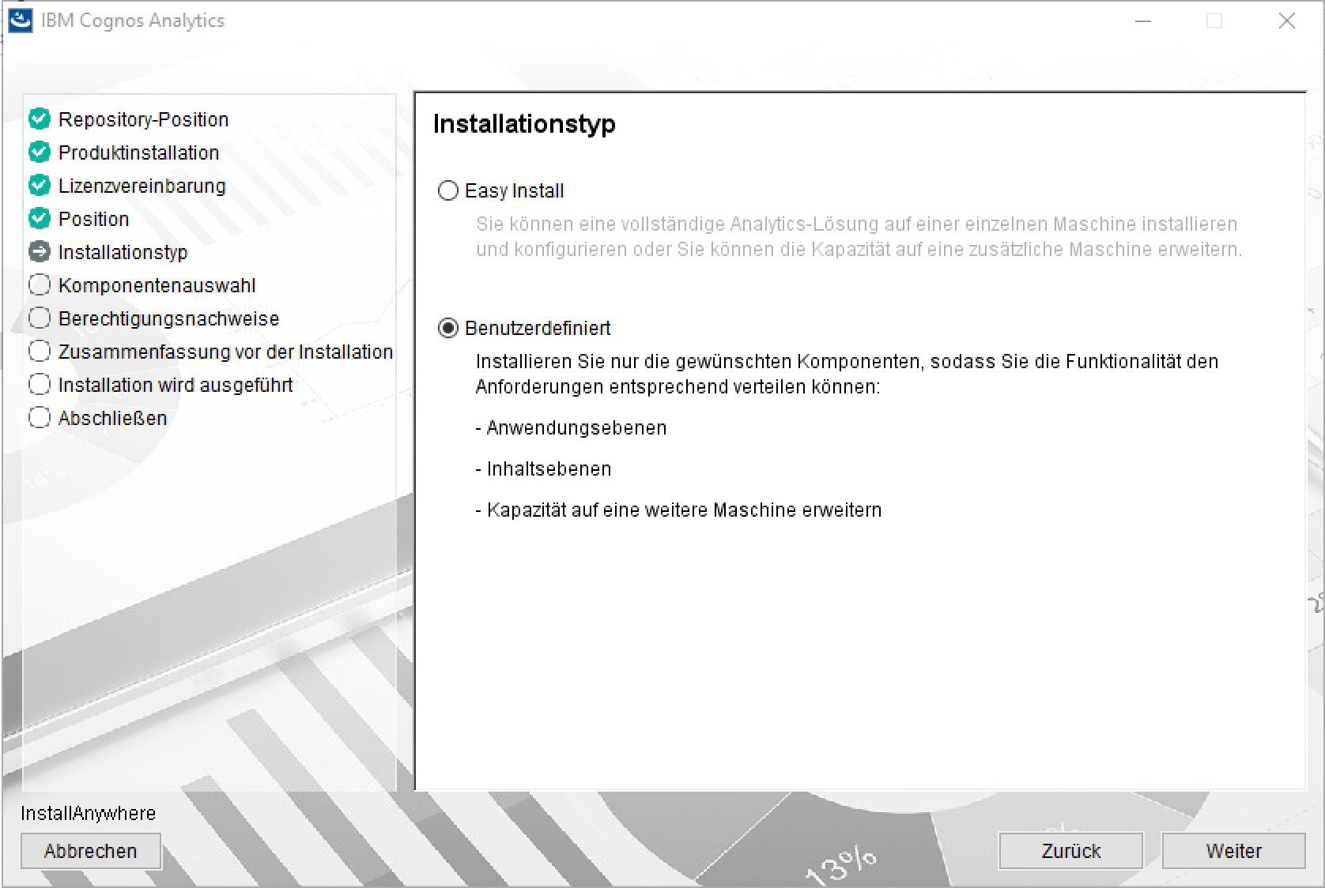Image resolution: width=1325 pixels, height=888 pixels.
Task: Click the empty circle beside Abschließen
Action: coord(40,418)
